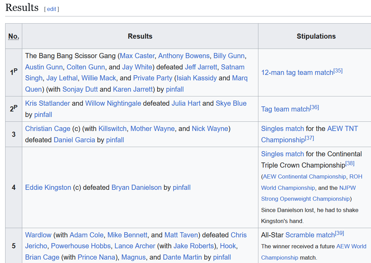Screen dimensions: 371x263
Task: Open the Kris Statlander link
Action: (48, 103)
